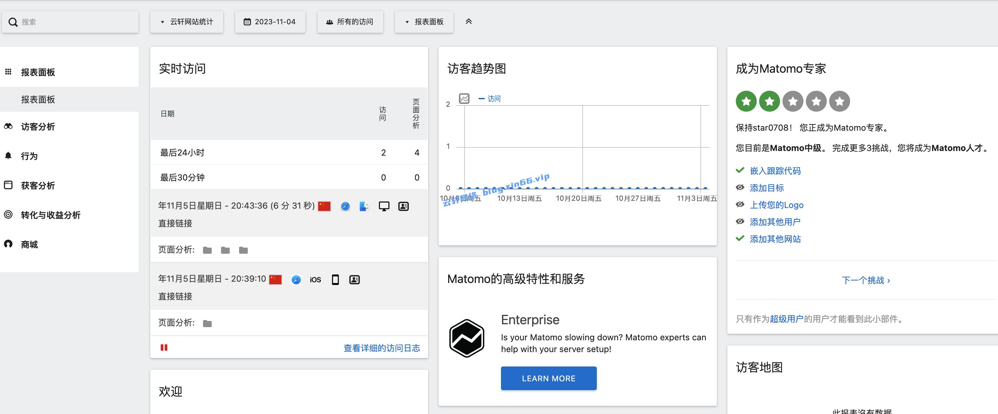The width and height of the screenshot is (998, 414).
Task: Click 添加目标 challenge link
Action: (x=767, y=188)
